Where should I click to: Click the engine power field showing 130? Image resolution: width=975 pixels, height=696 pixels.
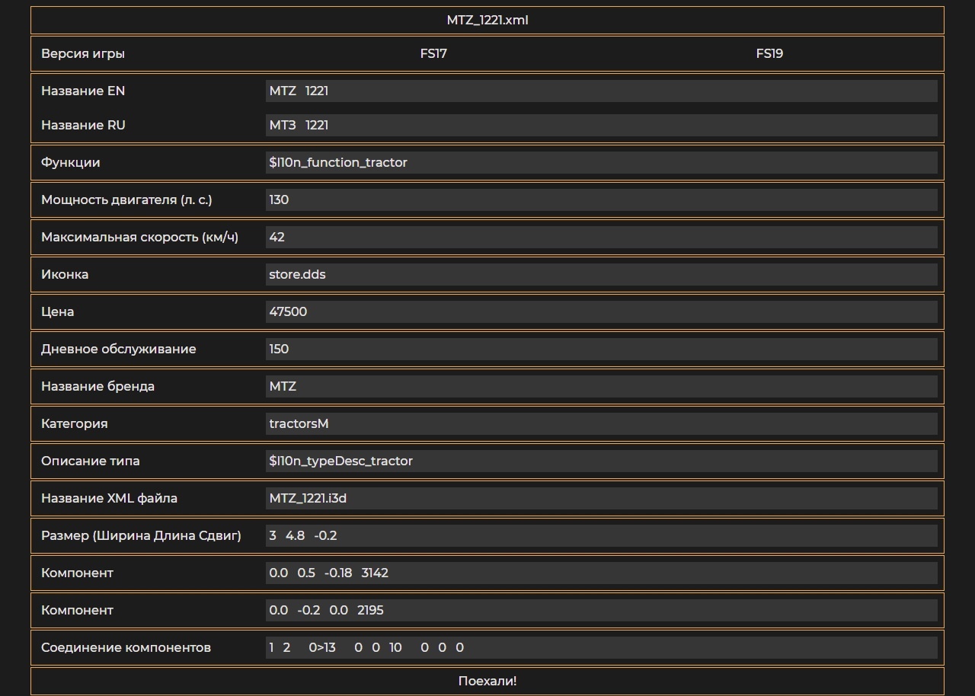pos(601,200)
